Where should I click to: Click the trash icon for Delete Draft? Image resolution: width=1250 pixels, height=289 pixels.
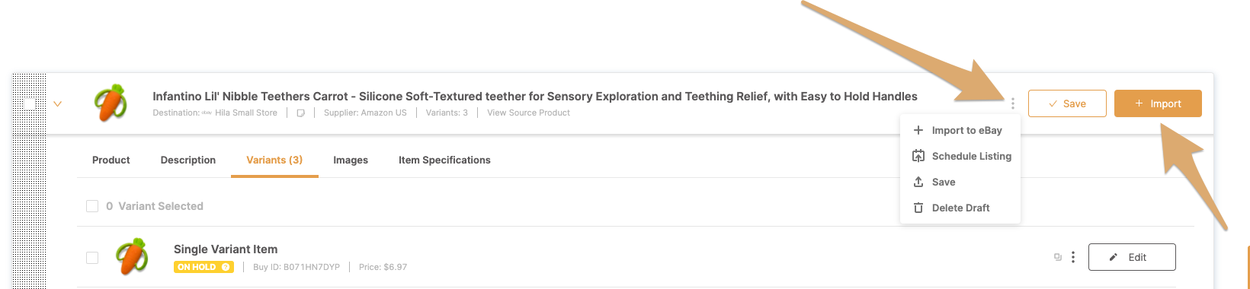pyautogui.click(x=918, y=208)
